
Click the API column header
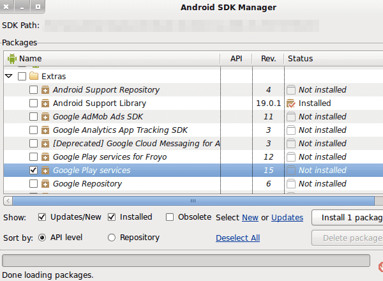(236, 59)
